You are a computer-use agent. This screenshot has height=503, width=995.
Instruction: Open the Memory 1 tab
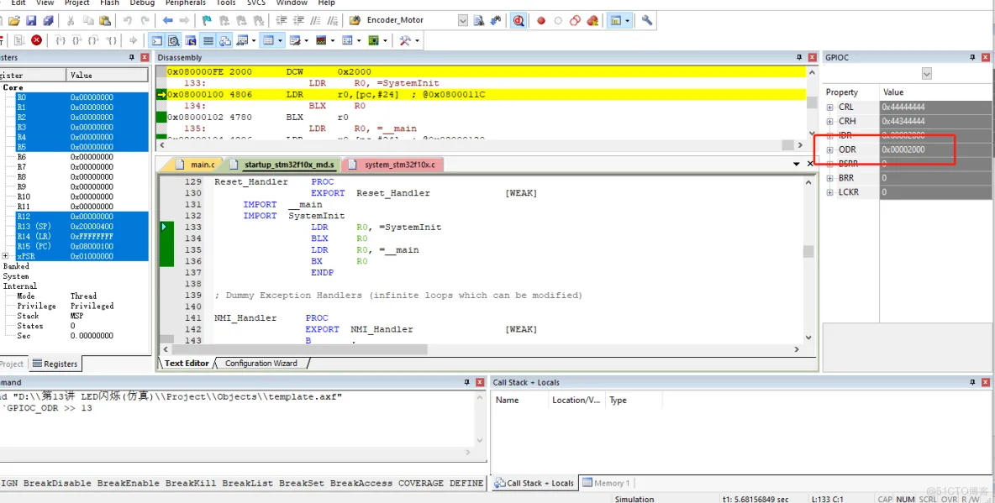[x=606, y=484]
